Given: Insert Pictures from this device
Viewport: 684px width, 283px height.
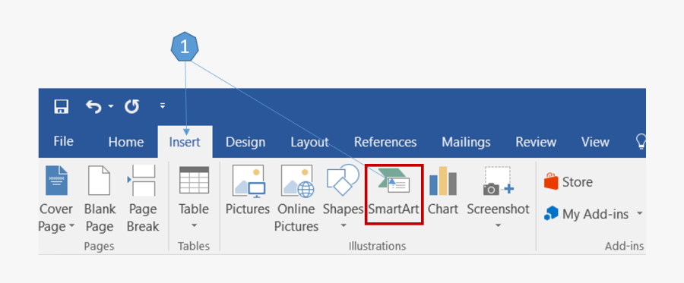Looking at the screenshot, I should [247, 191].
